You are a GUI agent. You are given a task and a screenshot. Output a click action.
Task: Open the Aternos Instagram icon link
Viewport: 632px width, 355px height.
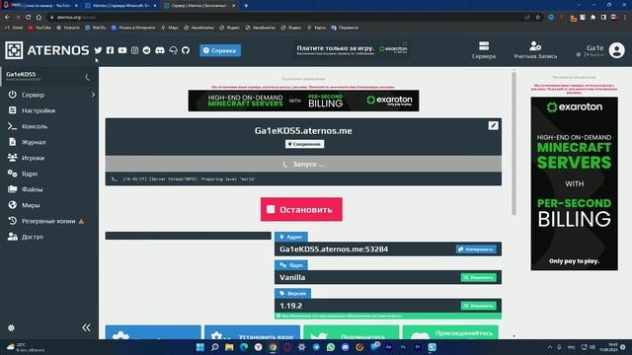click(x=134, y=50)
